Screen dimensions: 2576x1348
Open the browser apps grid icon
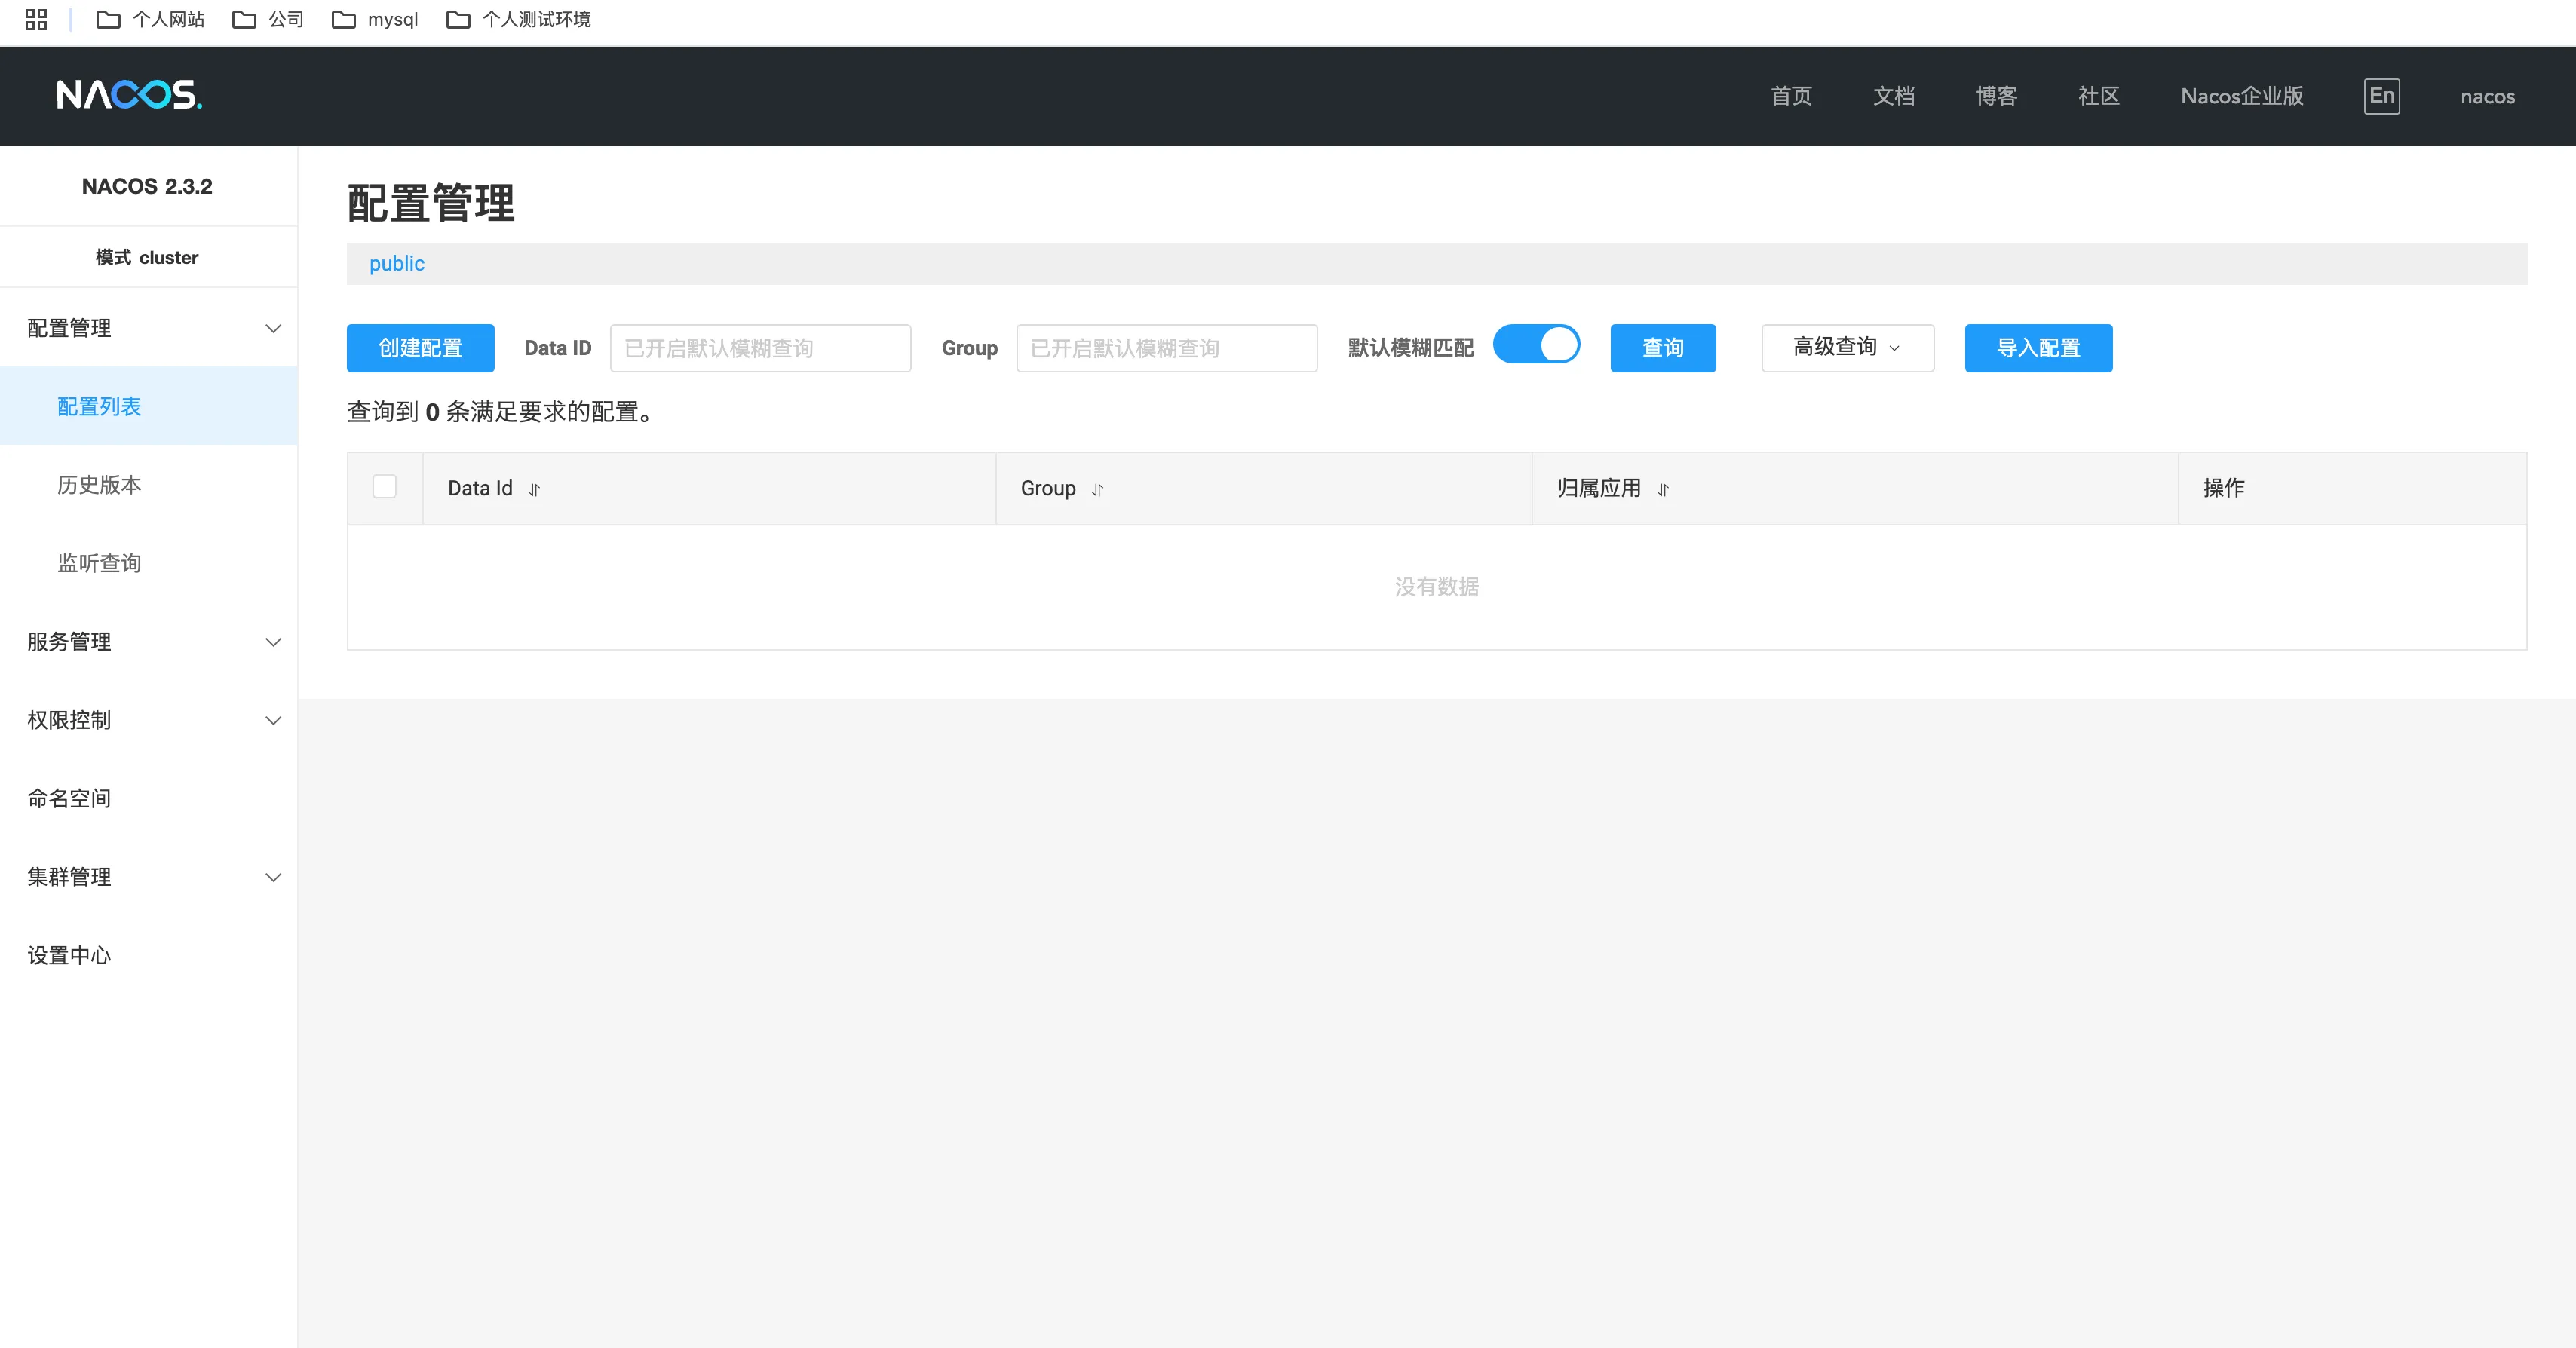pyautogui.click(x=36, y=19)
